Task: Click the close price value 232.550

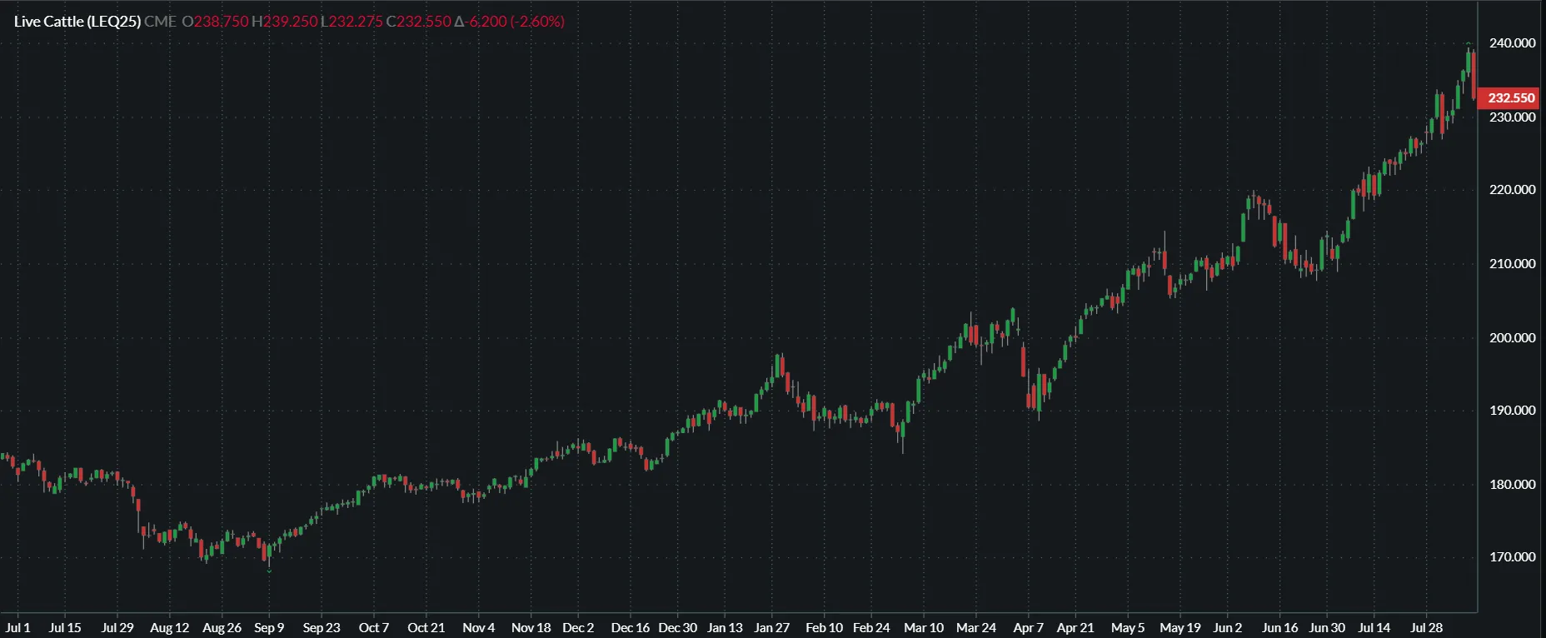Action: (423, 22)
